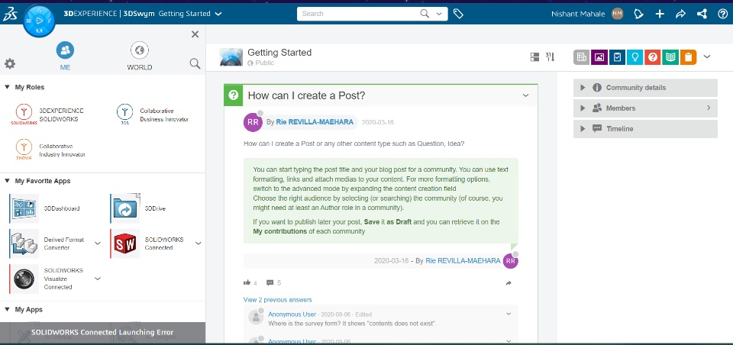Image resolution: width=733 pixels, height=345 pixels.
Task: Open the sort order icon
Action: (x=551, y=57)
